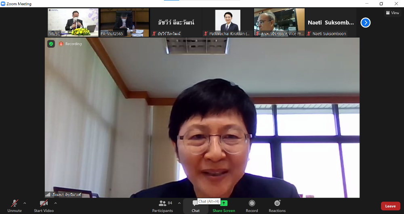Maximize the Zoom Meeting window
This screenshot has width=404, height=214.
point(381,4)
